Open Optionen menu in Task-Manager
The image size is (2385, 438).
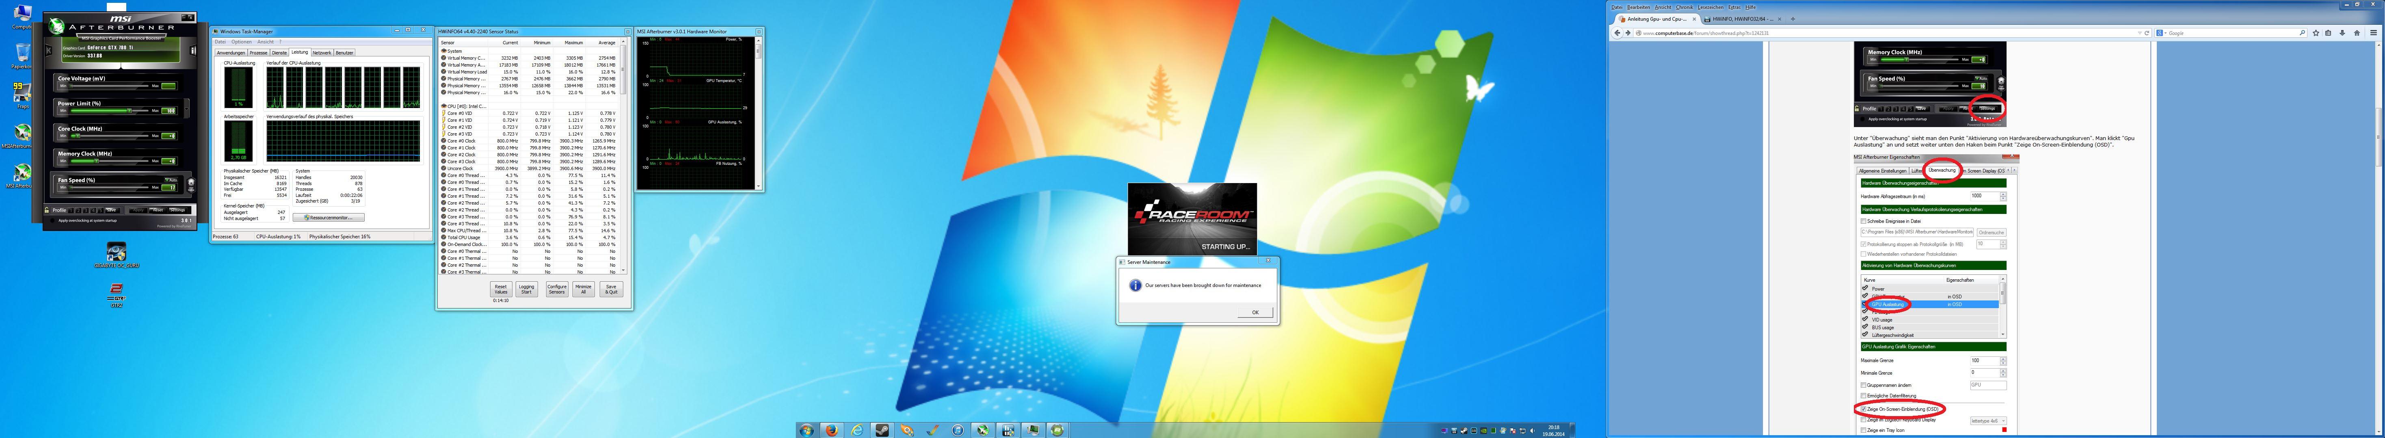tap(242, 42)
